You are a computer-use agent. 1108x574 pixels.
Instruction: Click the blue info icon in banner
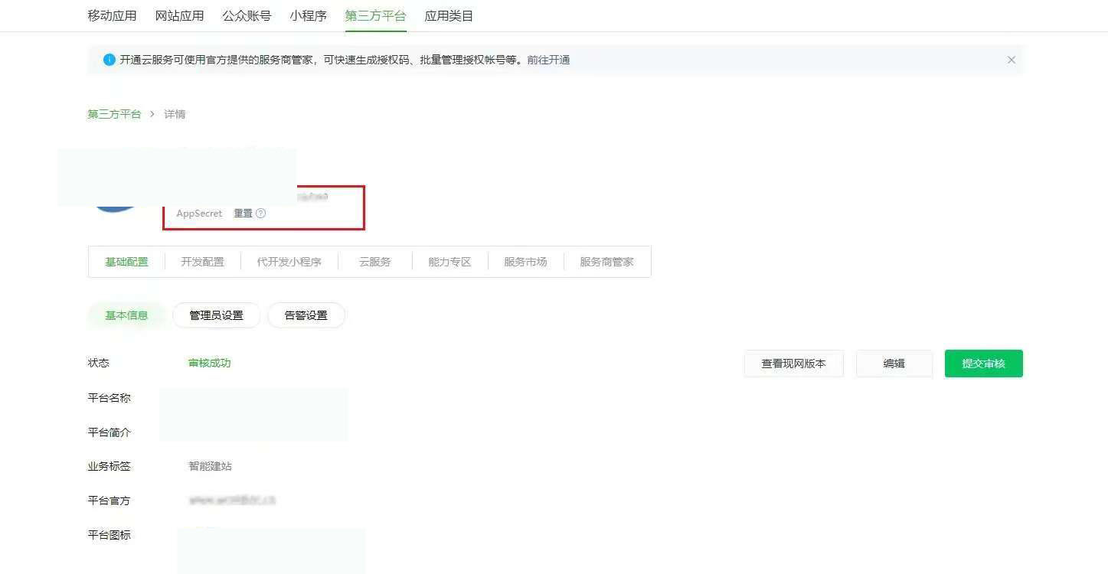109,60
